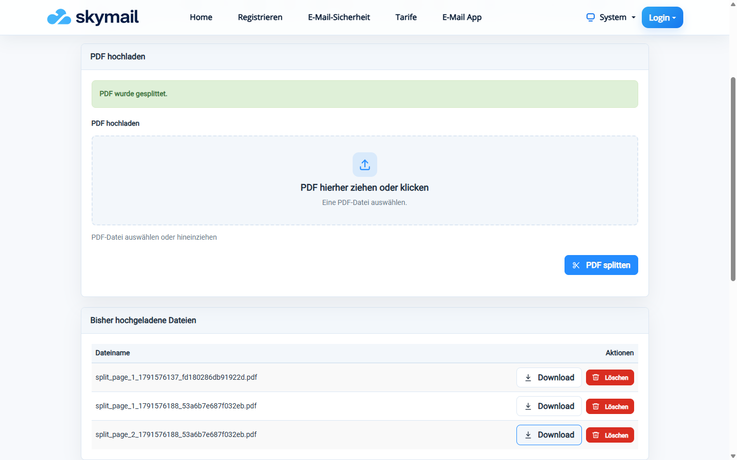Click the 'Eine PDF-Datei auswählen.' hint text

(x=365, y=202)
